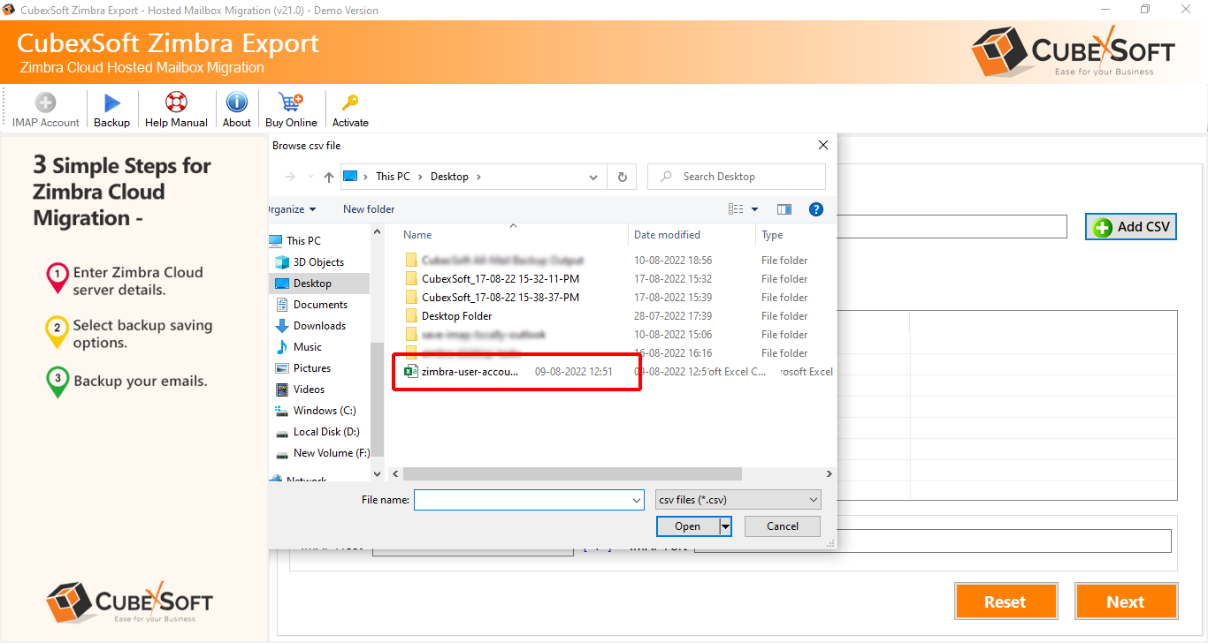This screenshot has height=643, width=1208.
Task: Toggle the preview pane icon
Action: tap(784, 209)
